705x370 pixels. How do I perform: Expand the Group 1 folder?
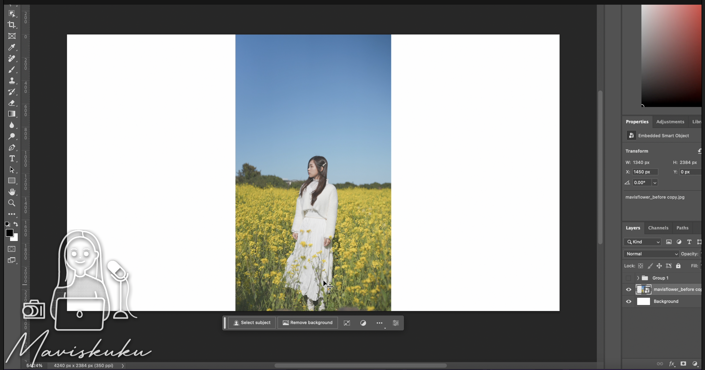(x=638, y=278)
